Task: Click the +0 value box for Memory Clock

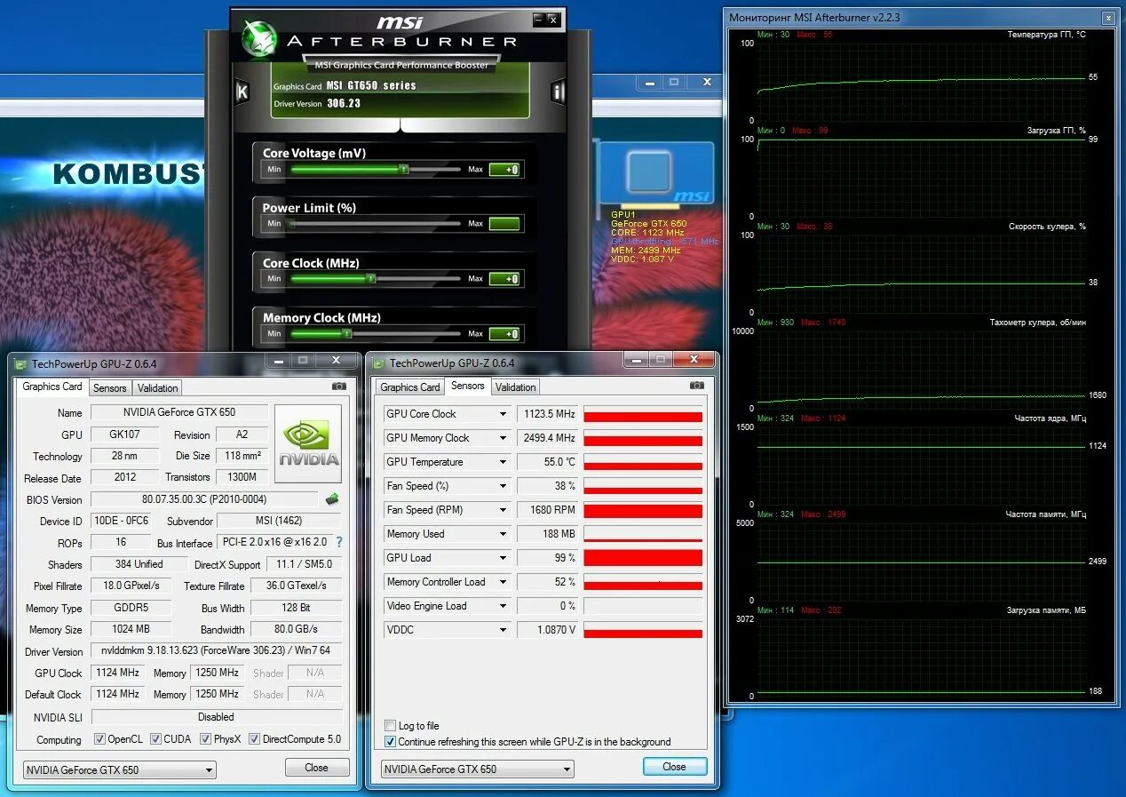Action: click(x=504, y=334)
